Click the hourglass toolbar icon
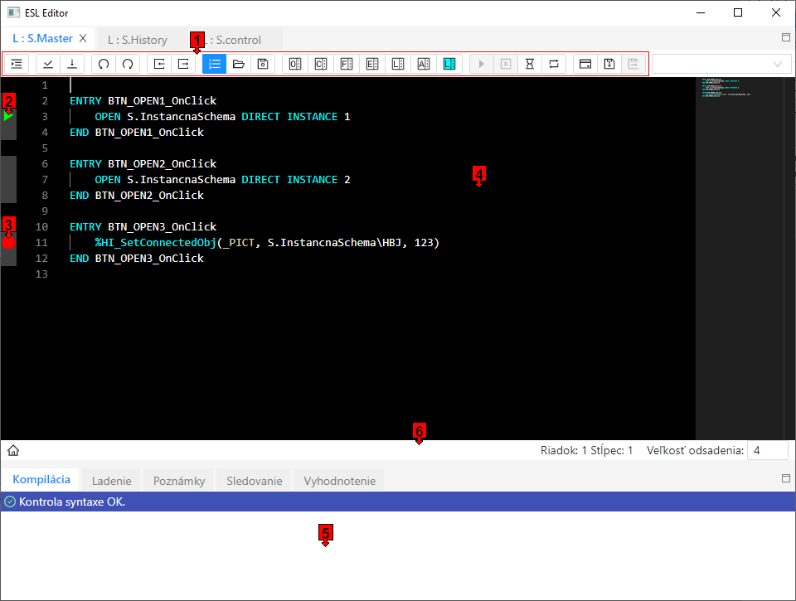 [x=530, y=64]
